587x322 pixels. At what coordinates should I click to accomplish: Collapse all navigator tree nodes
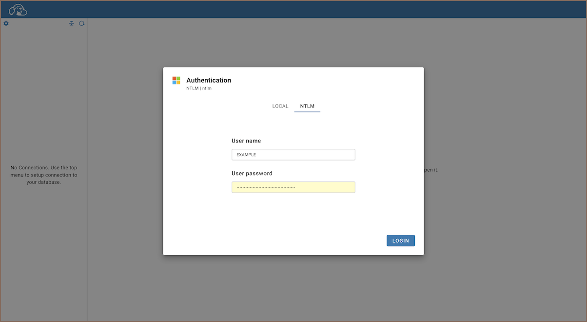pyautogui.click(x=72, y=23)
